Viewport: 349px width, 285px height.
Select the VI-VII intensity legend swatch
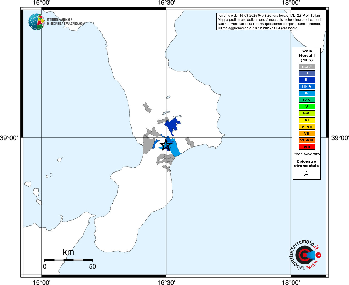(307, 127)
